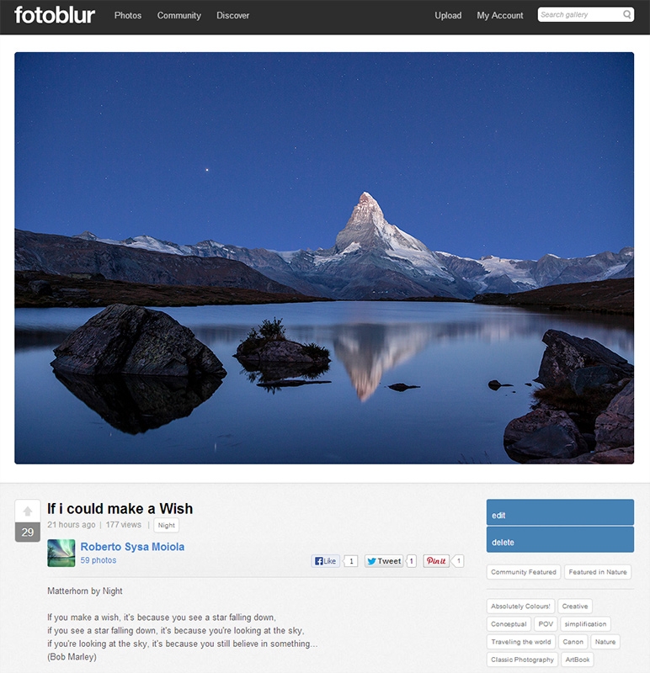
Task: Click into the Search gallery field
Action: click(x=580, y=14)
